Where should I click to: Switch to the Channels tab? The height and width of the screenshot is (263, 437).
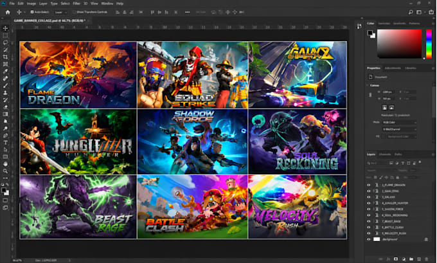pyautogui.click(x=385, y=154)
